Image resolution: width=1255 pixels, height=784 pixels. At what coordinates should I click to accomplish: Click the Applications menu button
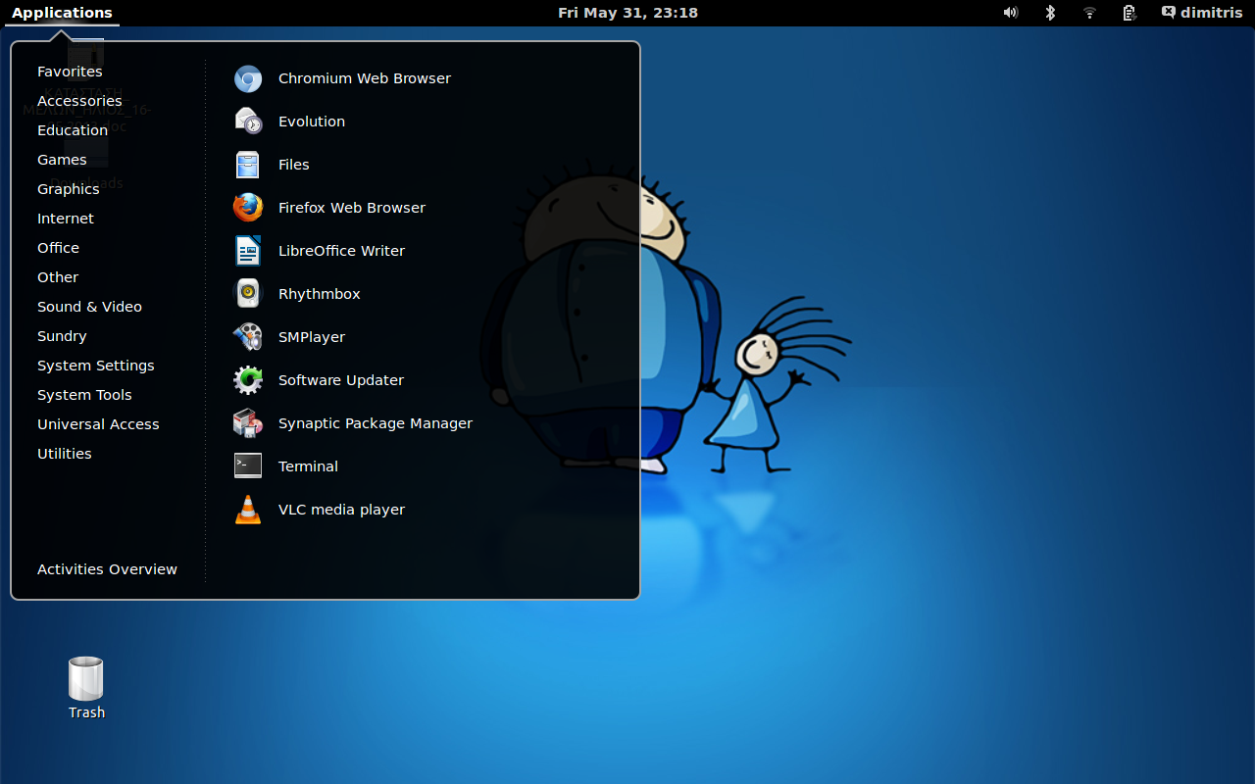coord(62,13)
